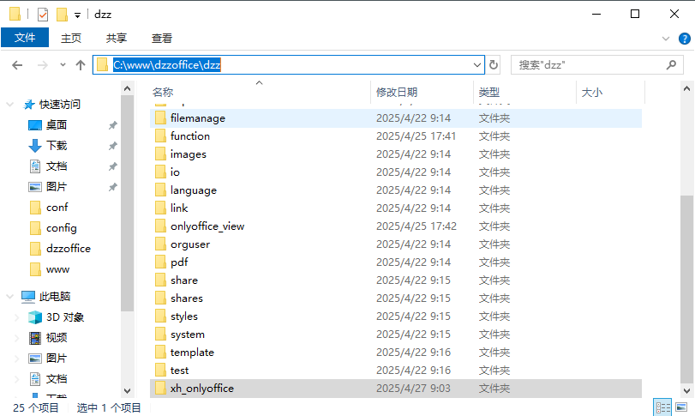Sort by 名称 column header
The height and width of the screenshot is (416, 695).
click(163, 92)
